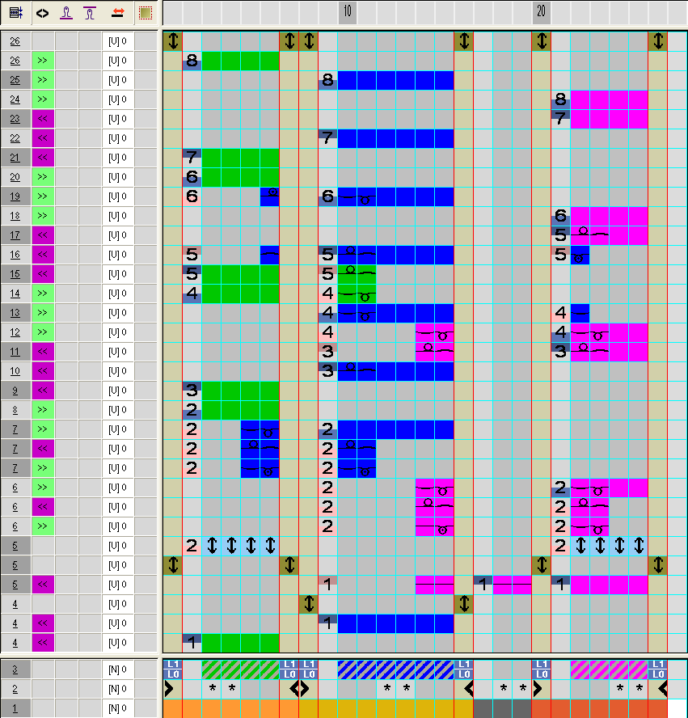
Task: Open the "[U] 0" field in row 25
Action: click(117, 80)
